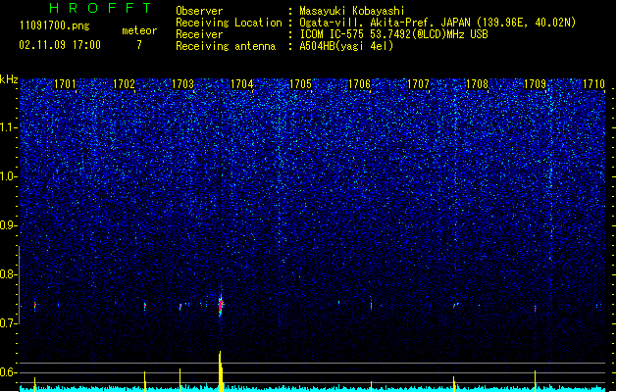Click the 1706 time marker
This screenshot has width=617, height=392.
point(359,84)
